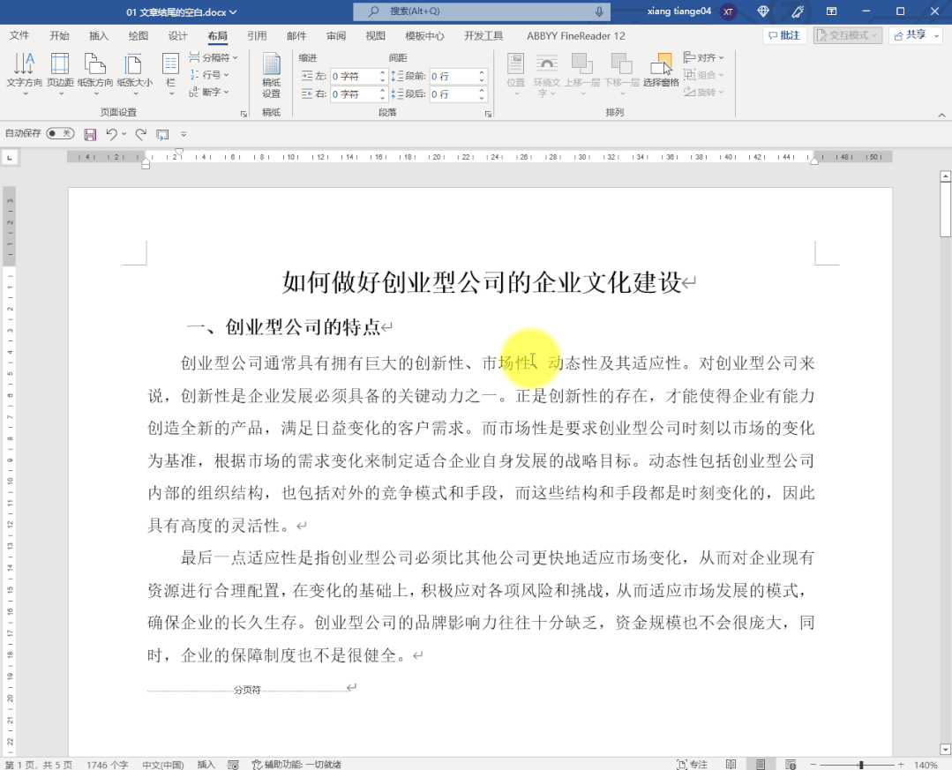Expand the 行号 line numbers dropdown

pyautogui.click(x=210, y=75)
